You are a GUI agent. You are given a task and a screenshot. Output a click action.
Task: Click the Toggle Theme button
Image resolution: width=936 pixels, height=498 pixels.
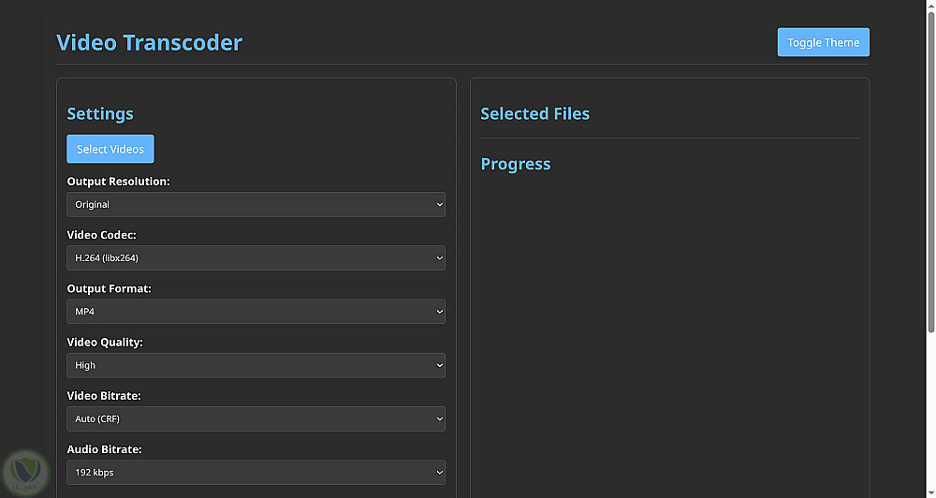[823, 42]
